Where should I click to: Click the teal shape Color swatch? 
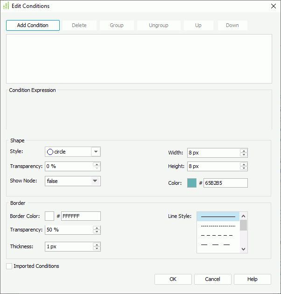click(192, 183)
